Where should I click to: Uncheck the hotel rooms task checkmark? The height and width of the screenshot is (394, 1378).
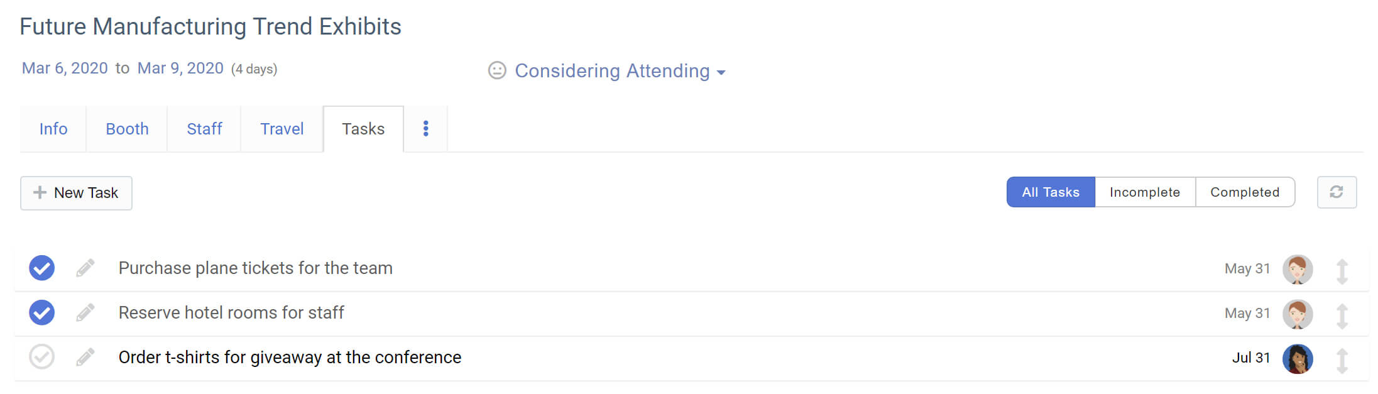click(x=41, y=313)
